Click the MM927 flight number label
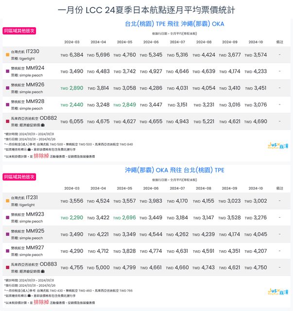The height and width of the screenshot is (311, 293). tap(35, 248)
